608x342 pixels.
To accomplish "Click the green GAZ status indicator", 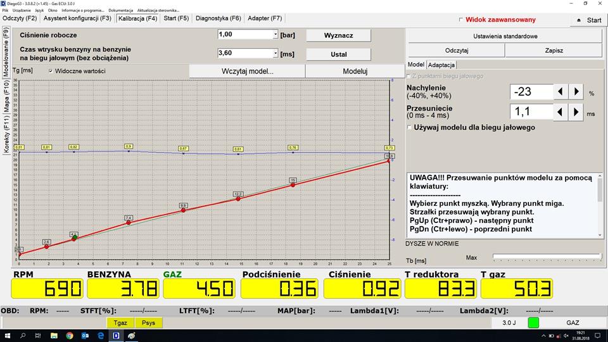I will (533, 322).
